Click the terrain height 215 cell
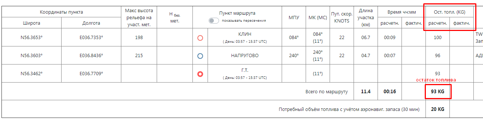Screen dimensions: 483x136 139,56
